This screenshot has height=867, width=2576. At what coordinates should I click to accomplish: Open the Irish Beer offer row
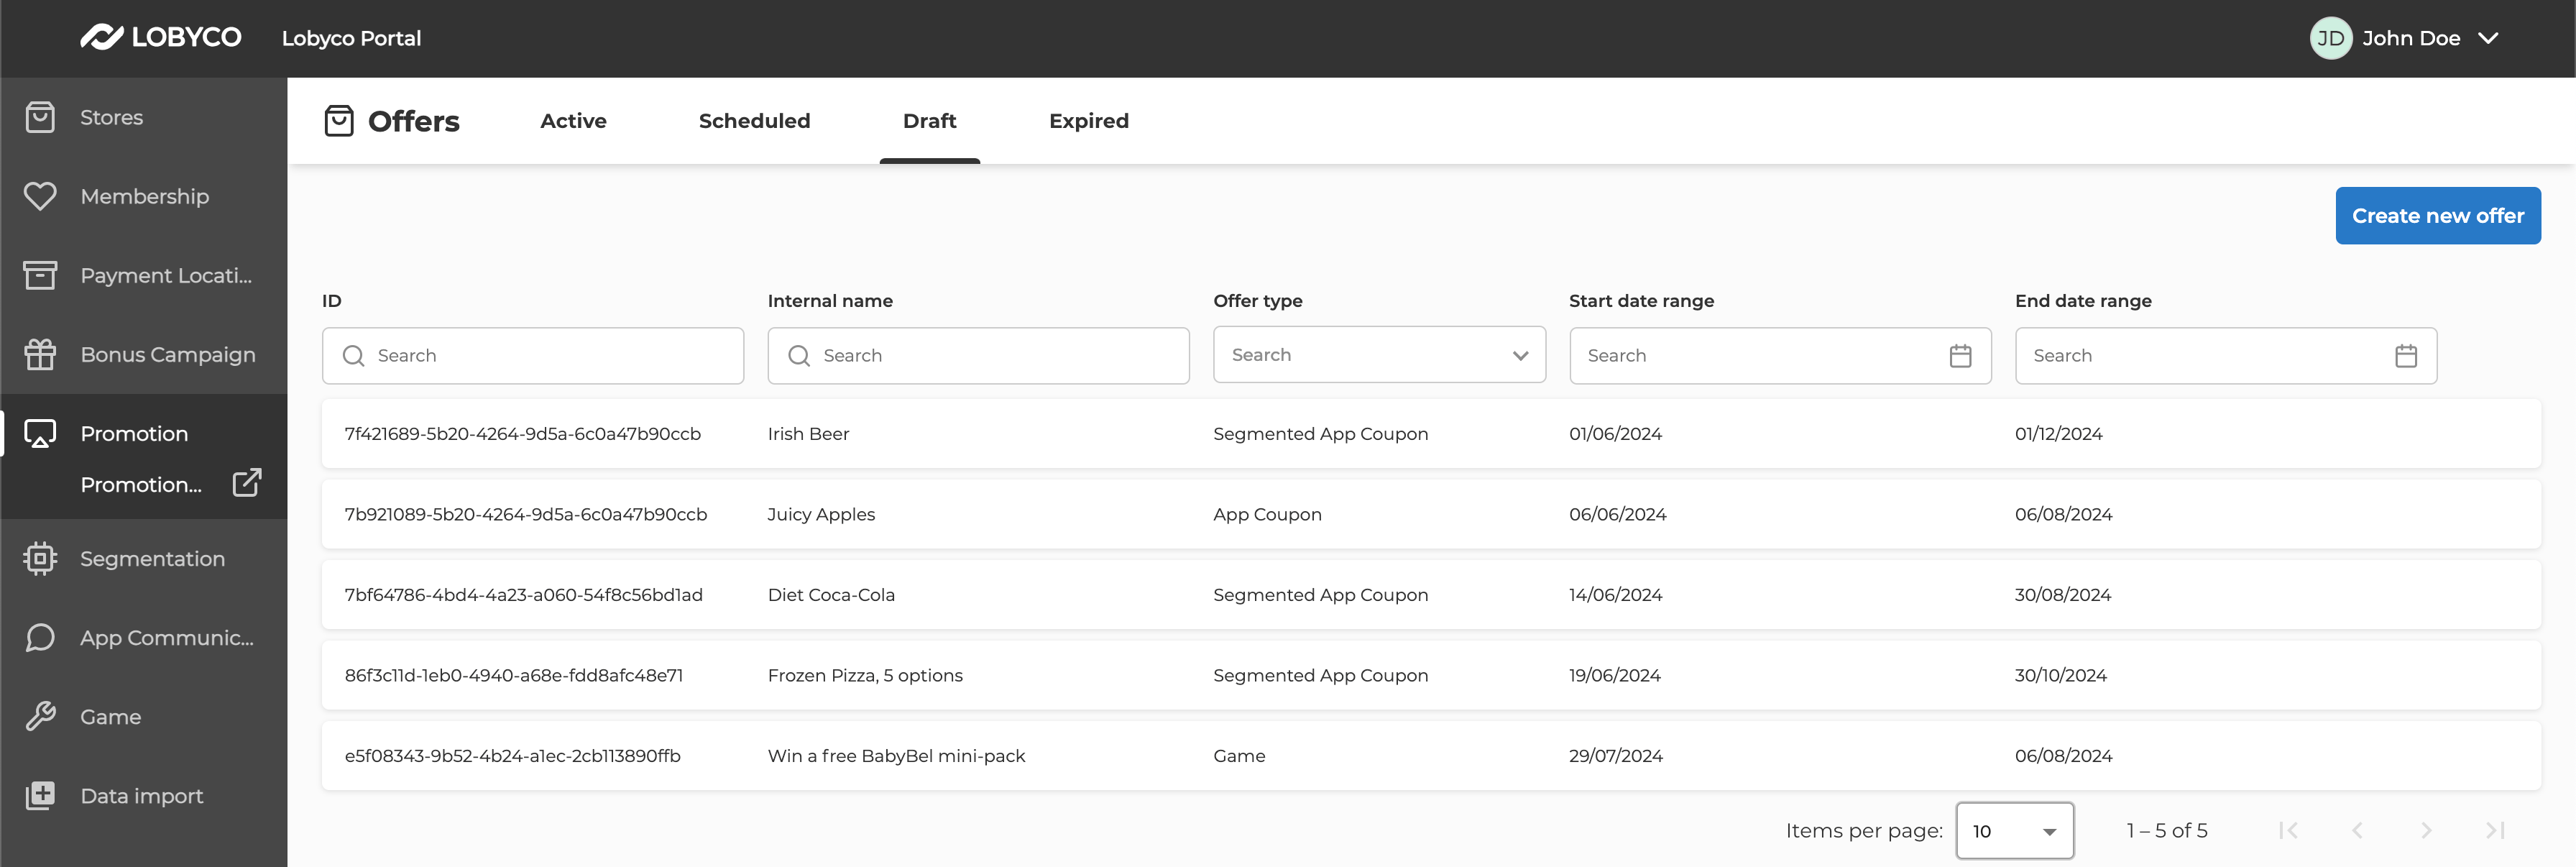click(1431, 433)
